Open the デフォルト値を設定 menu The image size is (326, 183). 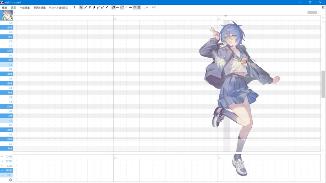pos(58,8)
